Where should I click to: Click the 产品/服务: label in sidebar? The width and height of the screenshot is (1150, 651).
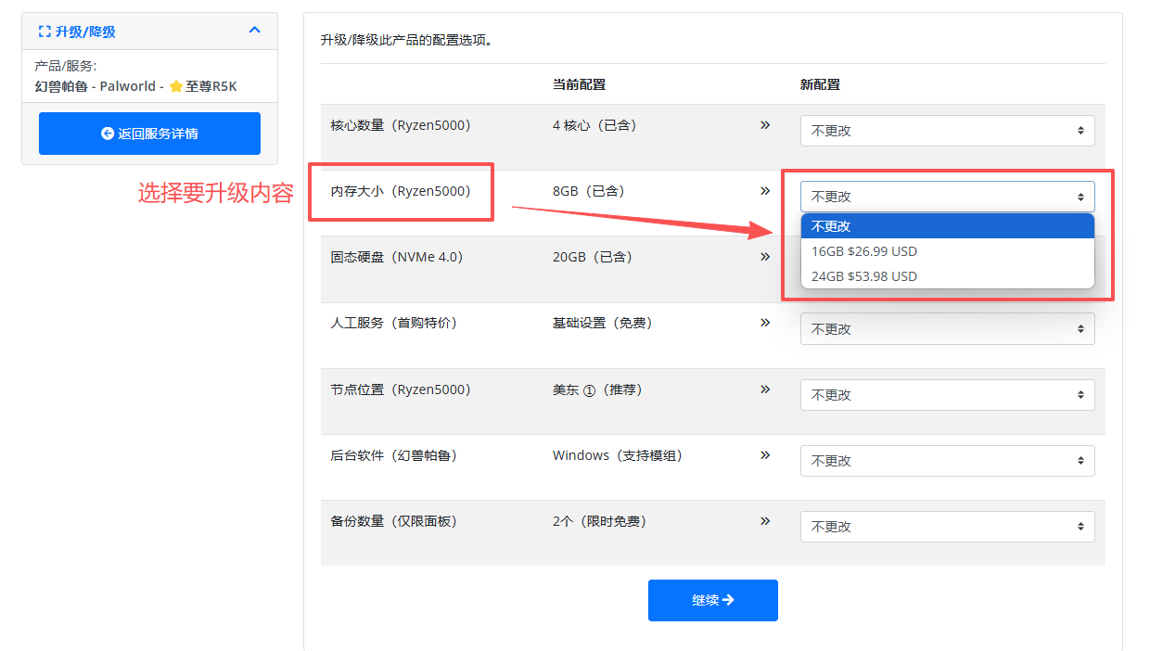click(x=66, y=67)
